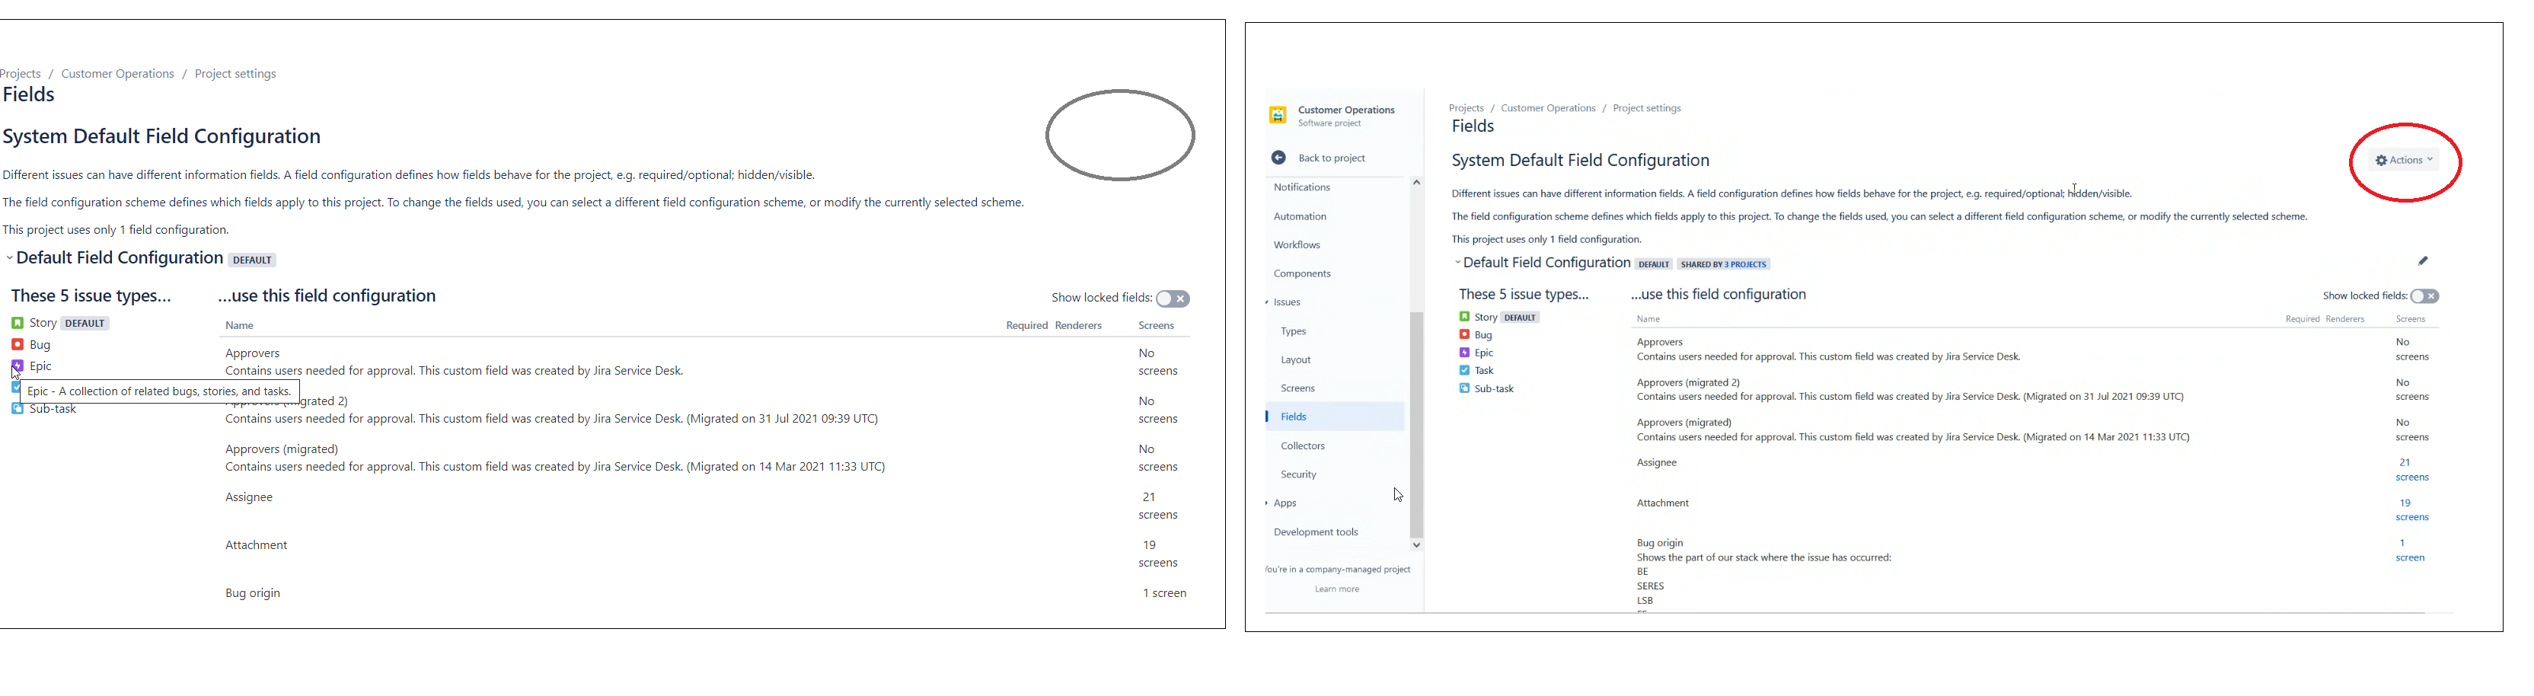2534x696 pixels.
Task: Open Automation in project settings sidebar
Action: (x=1300, y=216)
